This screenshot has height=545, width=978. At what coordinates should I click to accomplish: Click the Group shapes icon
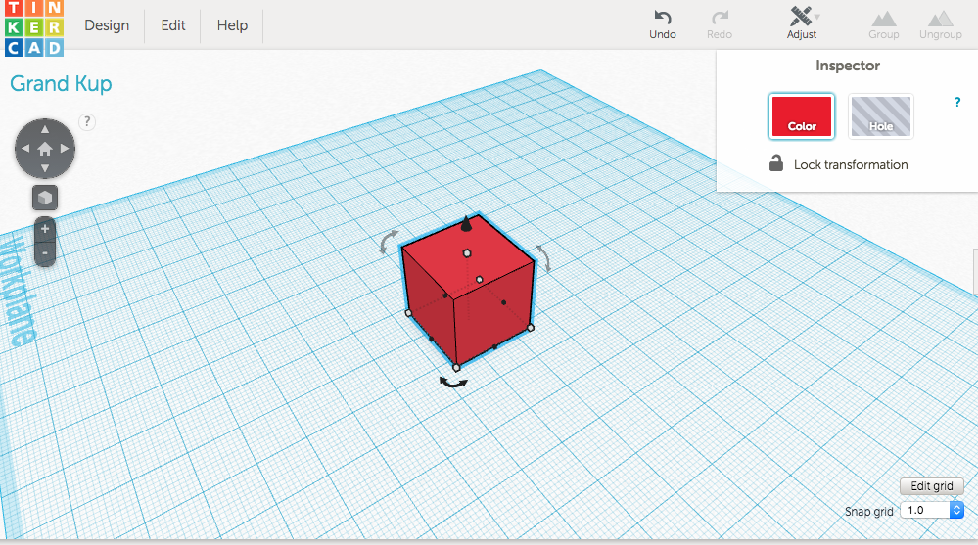[x=883, y=18]
